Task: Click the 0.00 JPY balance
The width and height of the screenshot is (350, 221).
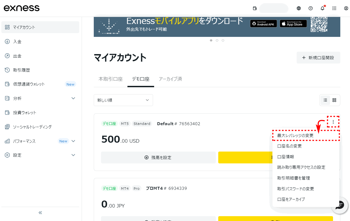Action: point(113,205)
